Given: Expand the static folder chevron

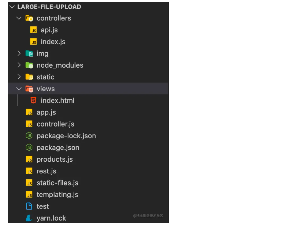Looking at the screenshot, I should [x=19, y=77].
